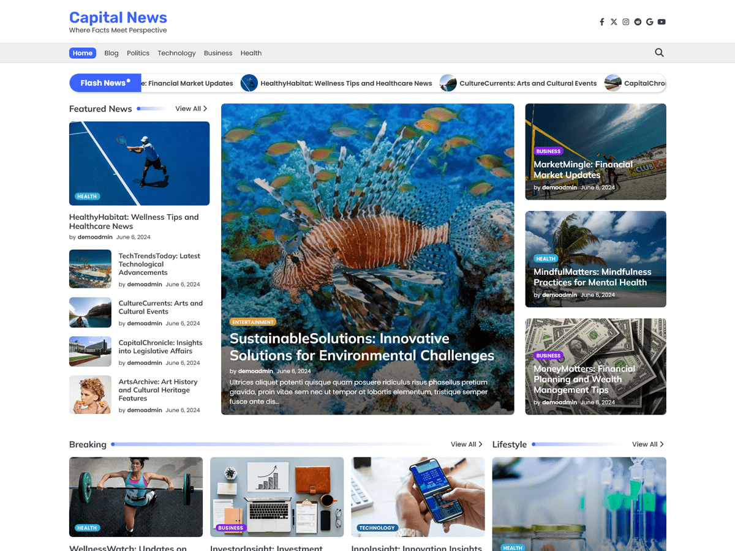Image resolution: width=735 pixels, height=551 pixels.
Task: Click the ENTERTAINMENT tag on the lionfish article
Action: click(252, 321)
